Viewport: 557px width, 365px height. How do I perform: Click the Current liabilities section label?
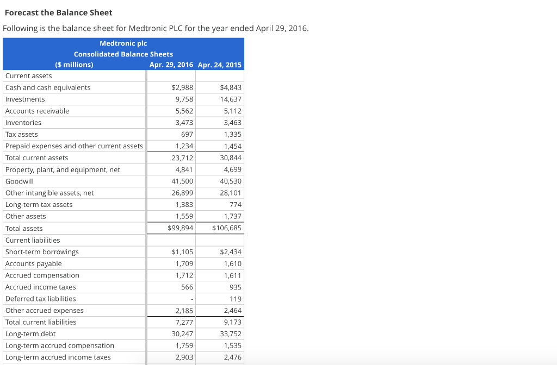click(33, 240)
